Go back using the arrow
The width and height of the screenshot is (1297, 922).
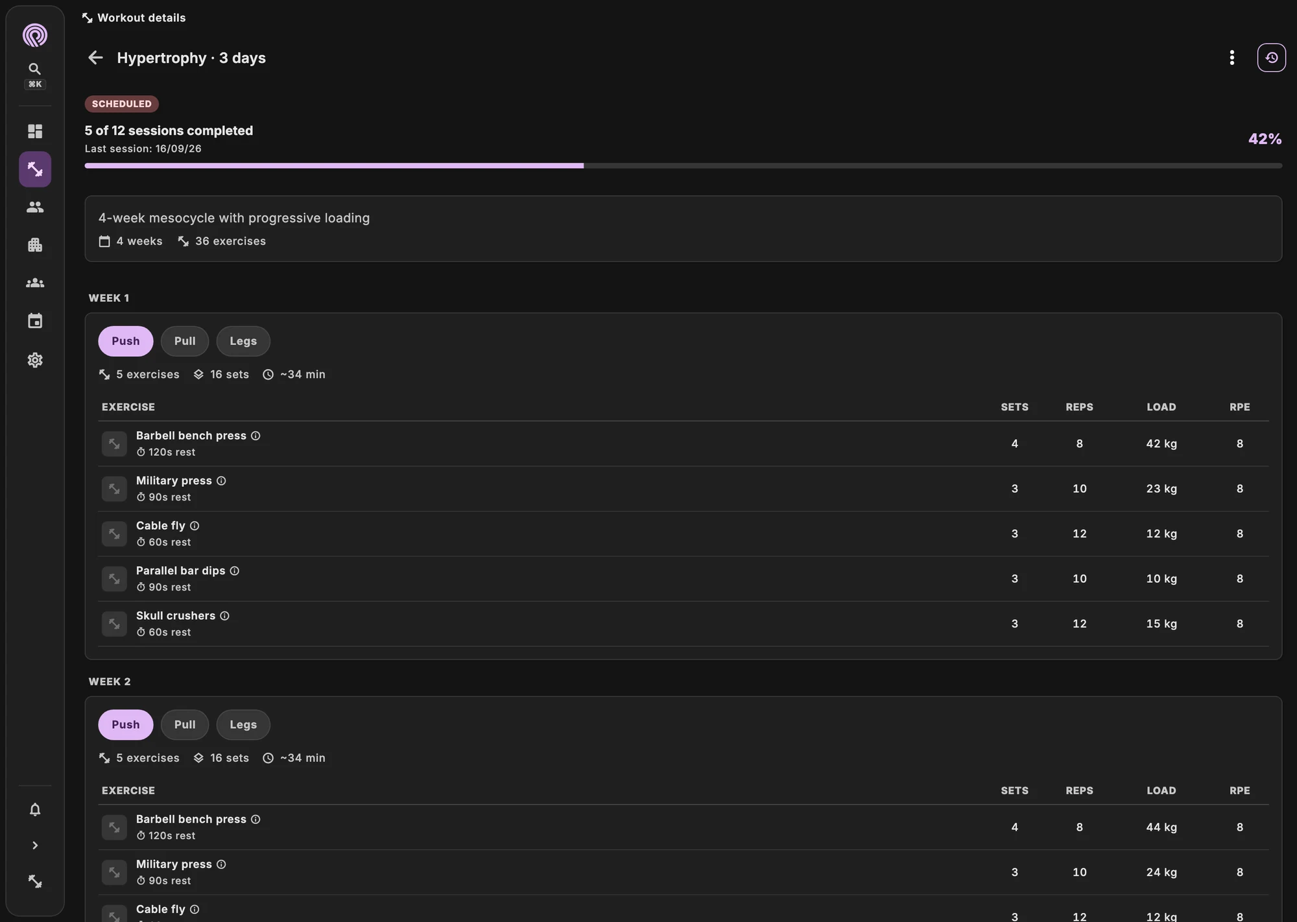coord(95,58)
